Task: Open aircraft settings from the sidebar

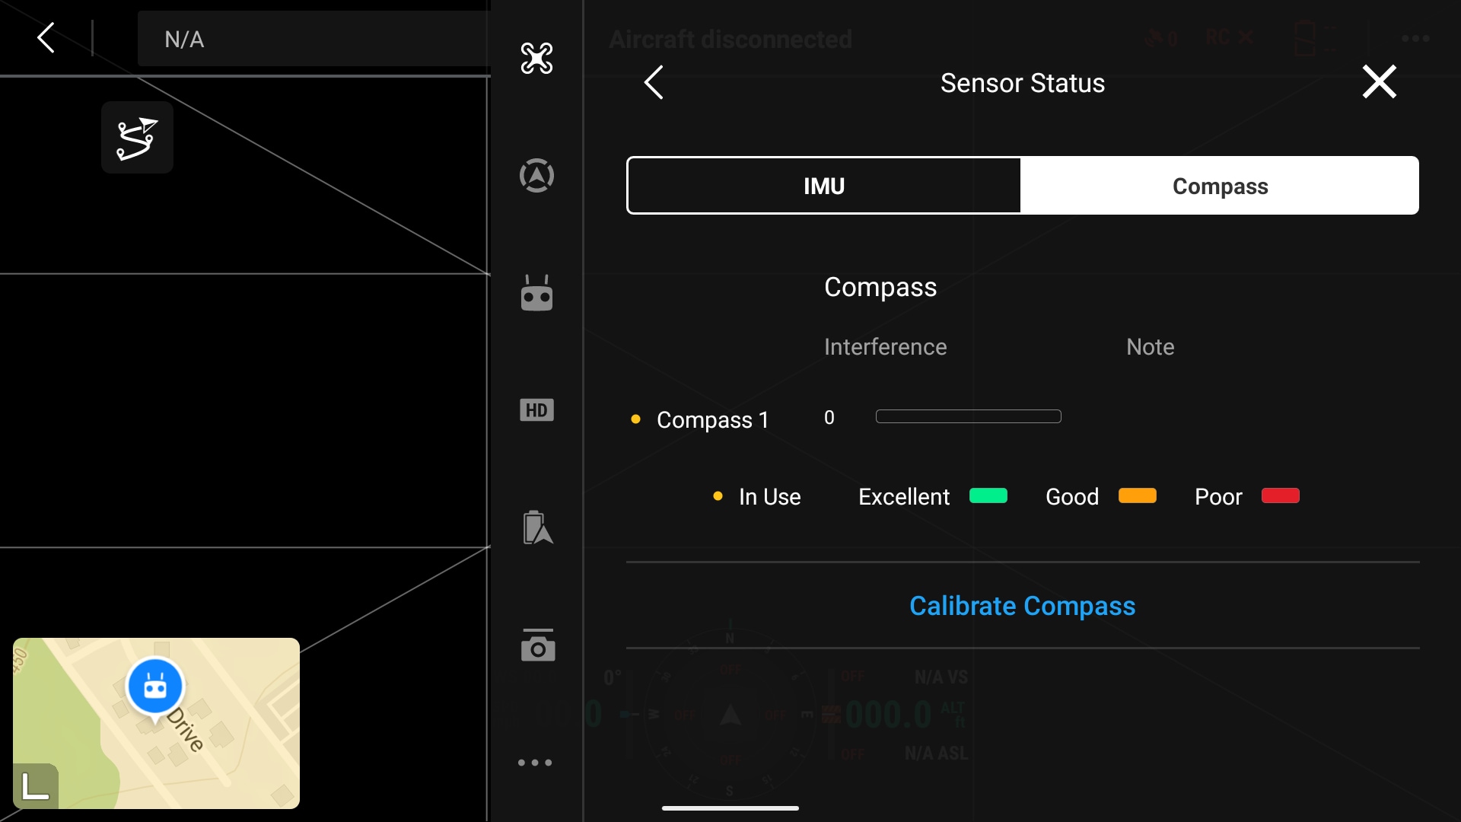Action: (x=537, y=58)
